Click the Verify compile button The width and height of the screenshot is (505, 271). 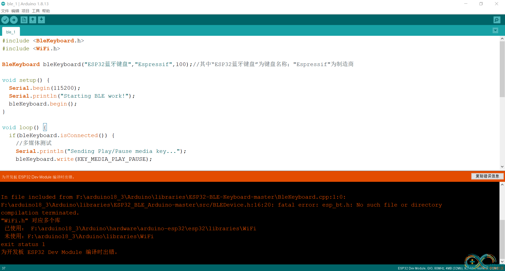[5, 20]
